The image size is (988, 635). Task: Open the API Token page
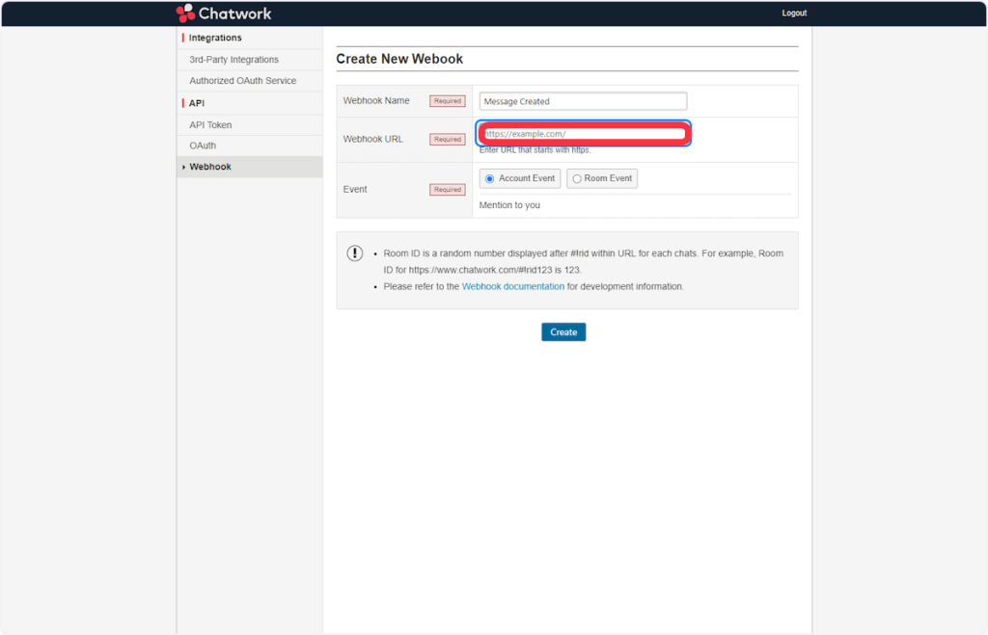coord(210,125)
